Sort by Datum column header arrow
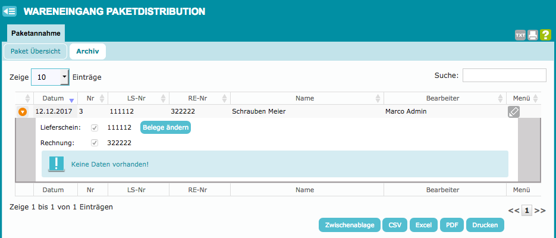Viewport: 556px width, 238px height. point(71,99)
